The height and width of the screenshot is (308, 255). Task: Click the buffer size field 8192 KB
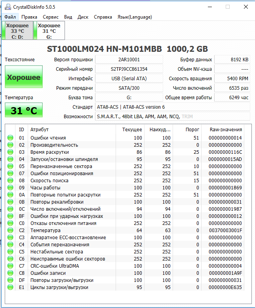click(x=232, y=60)
